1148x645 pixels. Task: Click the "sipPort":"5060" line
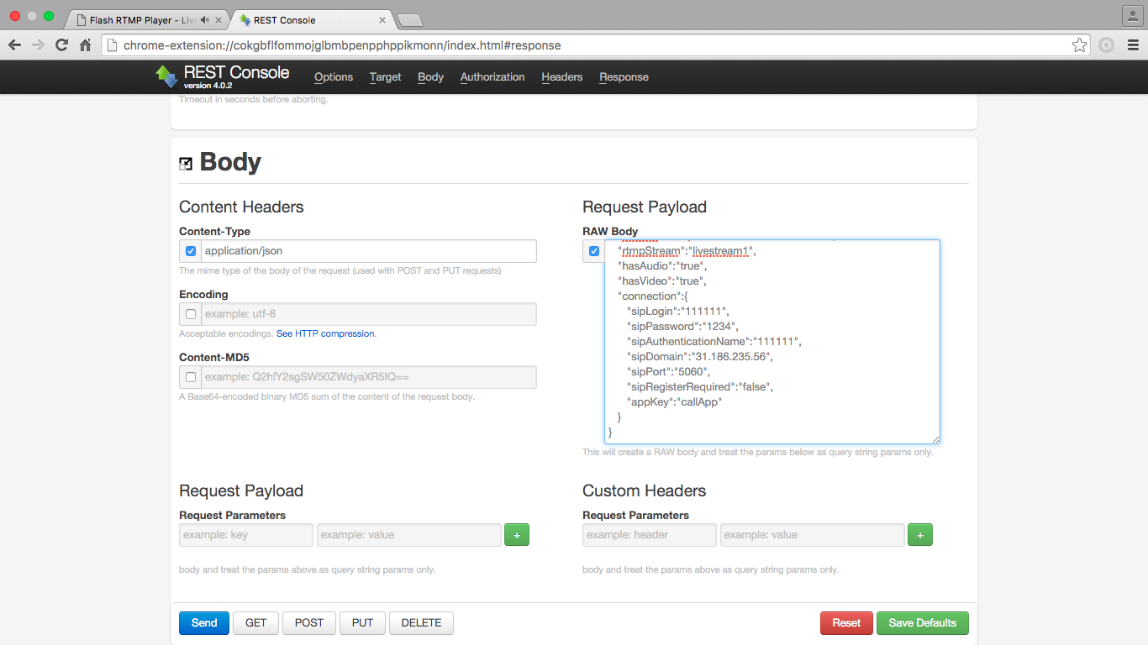click(x=669, y=372)
